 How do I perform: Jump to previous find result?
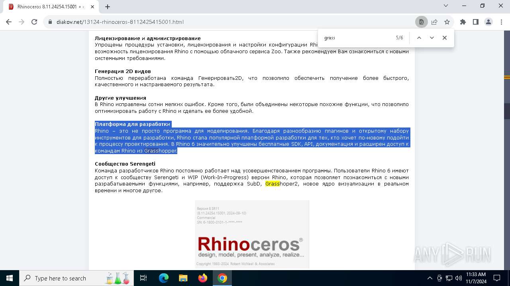click(419, 38)
